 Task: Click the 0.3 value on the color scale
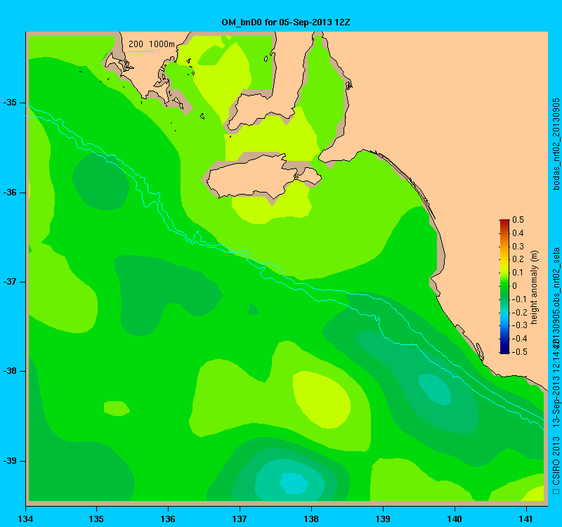[518, 247]
